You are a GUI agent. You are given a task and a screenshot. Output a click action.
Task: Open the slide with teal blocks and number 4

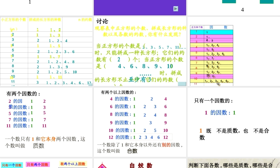click(x=234, y=8)
